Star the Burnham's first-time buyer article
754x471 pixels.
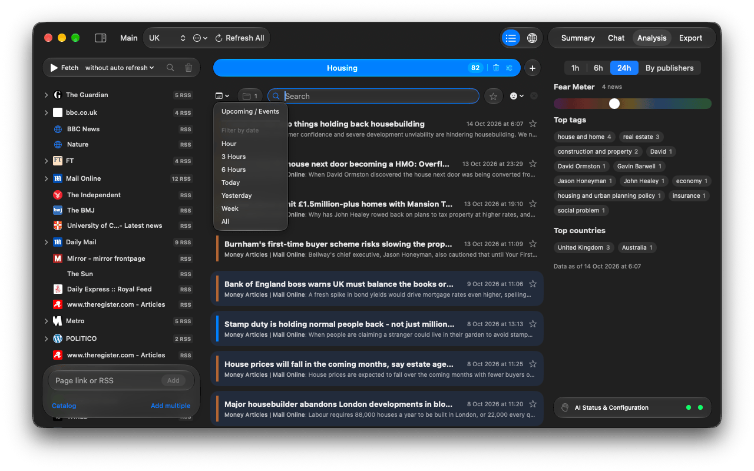(533, 244)
